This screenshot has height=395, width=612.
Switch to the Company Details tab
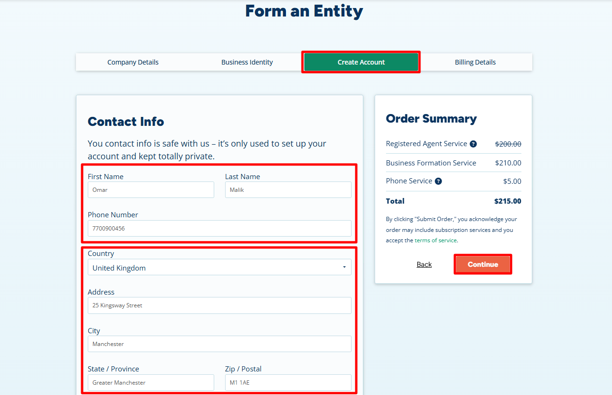(x=133, y=62)
